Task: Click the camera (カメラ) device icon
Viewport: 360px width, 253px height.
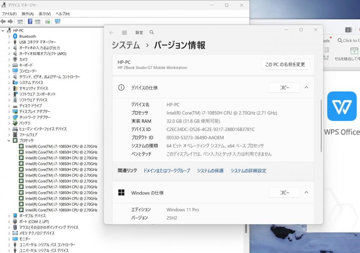Action: (15, 59)
